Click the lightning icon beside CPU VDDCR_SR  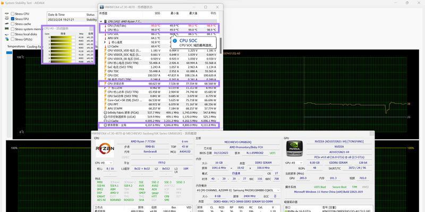click(105, 59)
